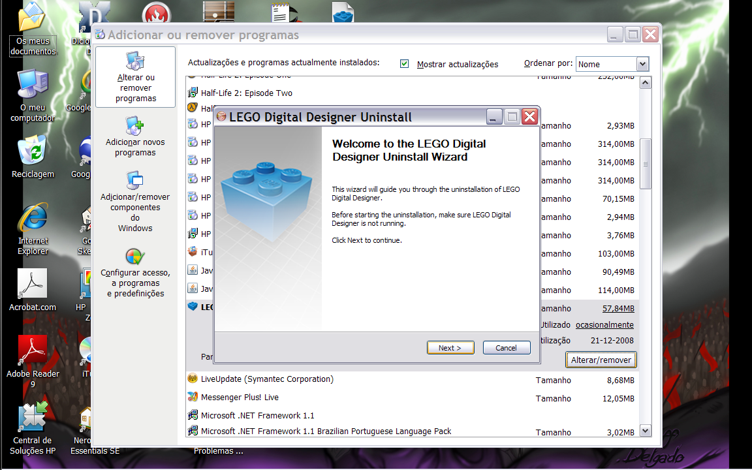Click the 8,68MB size value for LiveUpdate
This screenshot has height=470, width=752.
pos(621,381)
